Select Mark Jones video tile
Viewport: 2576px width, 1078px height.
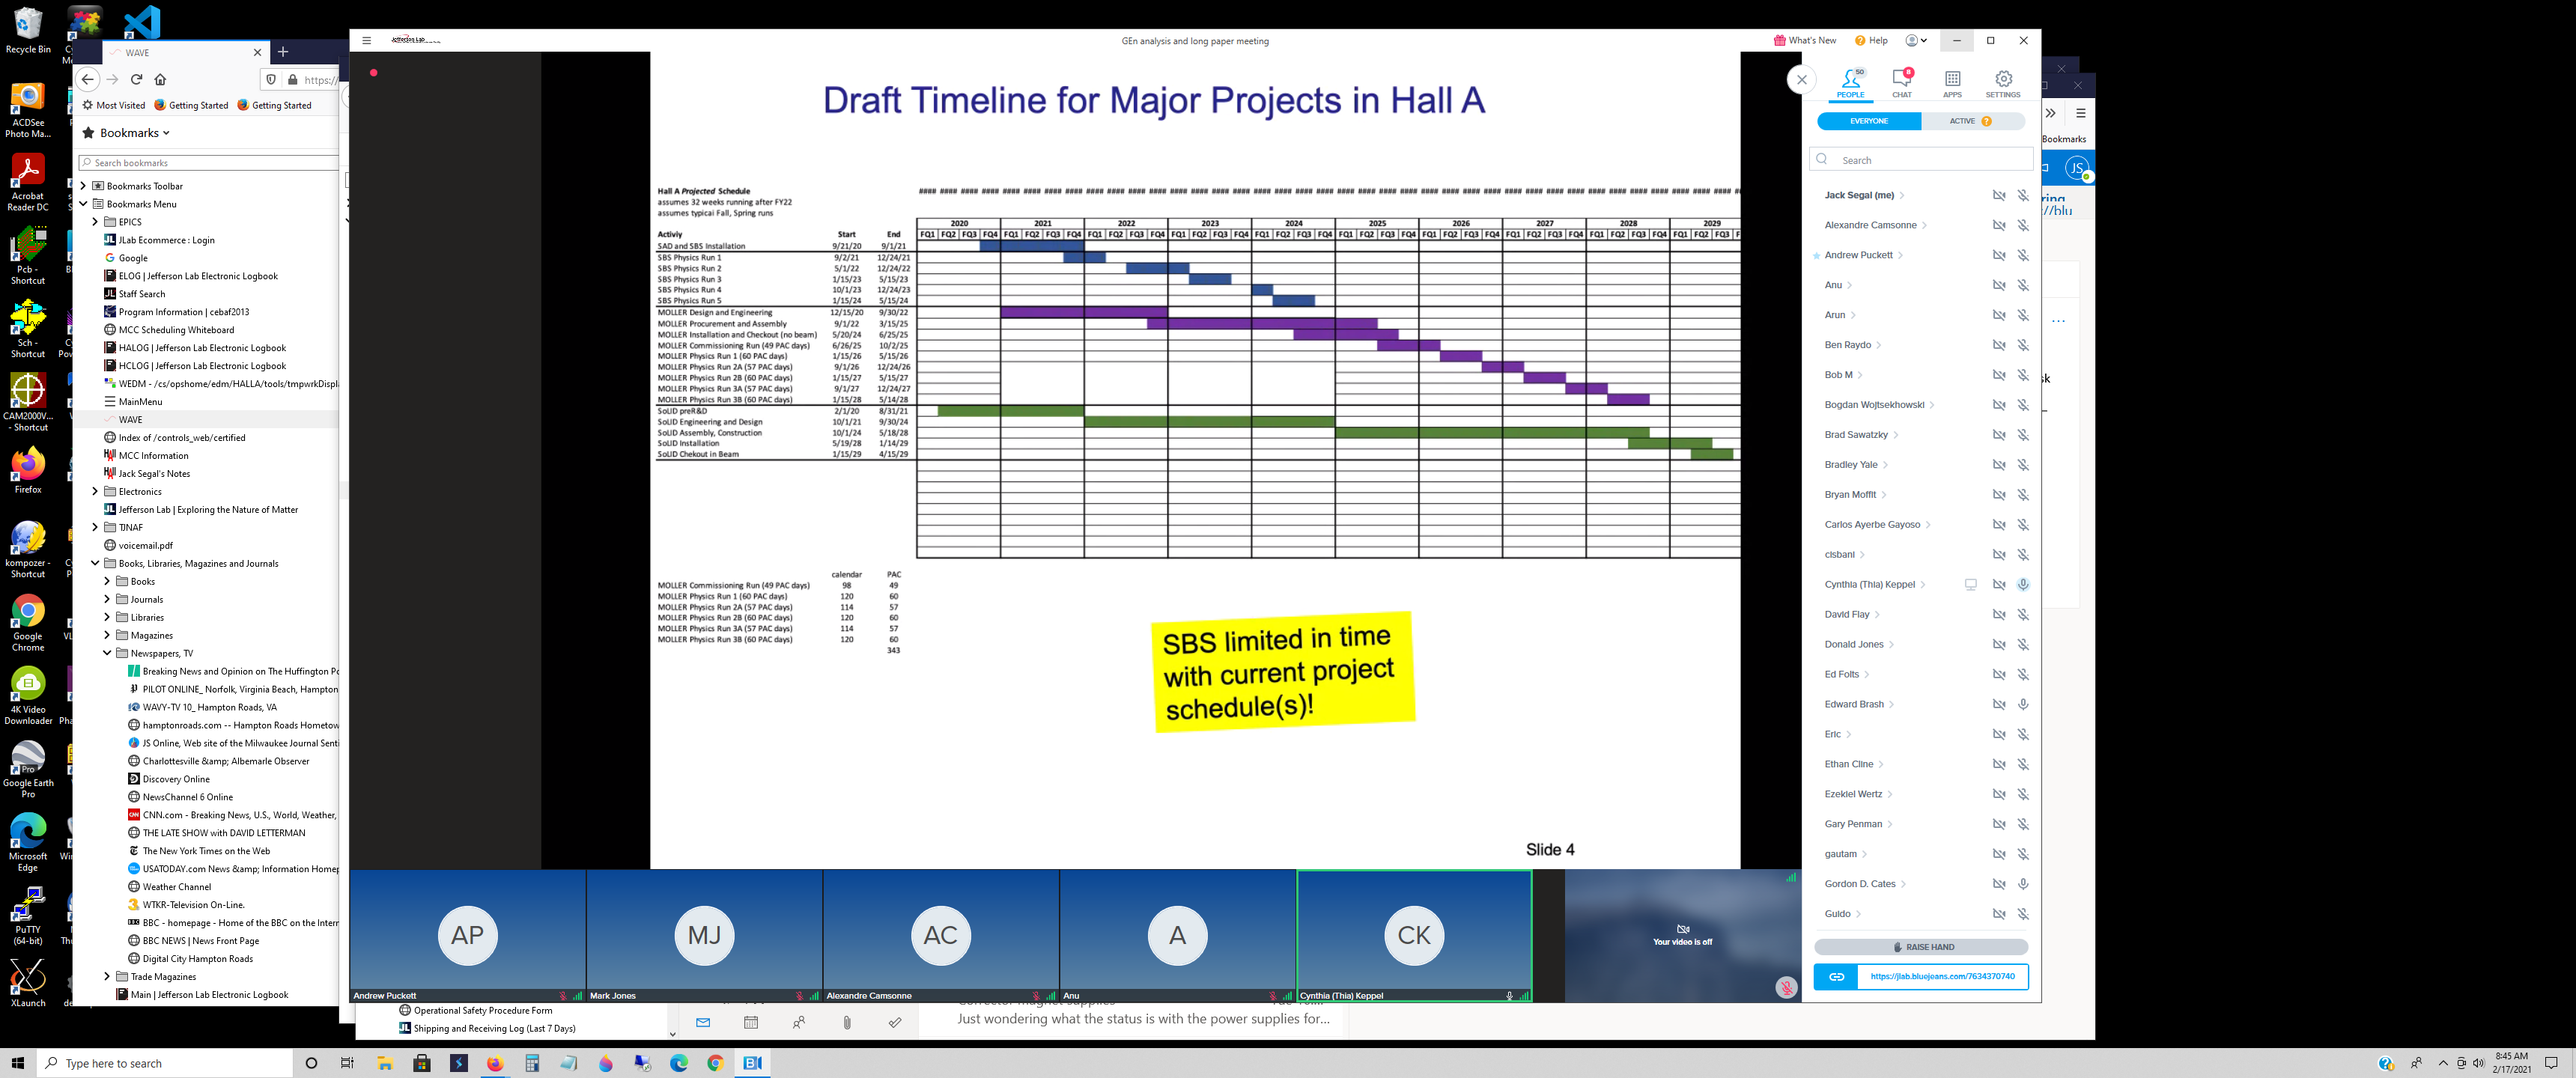704,935
